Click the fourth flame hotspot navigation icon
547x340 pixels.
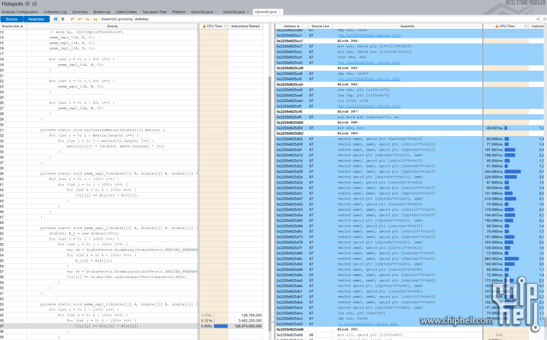click(95, 19)
